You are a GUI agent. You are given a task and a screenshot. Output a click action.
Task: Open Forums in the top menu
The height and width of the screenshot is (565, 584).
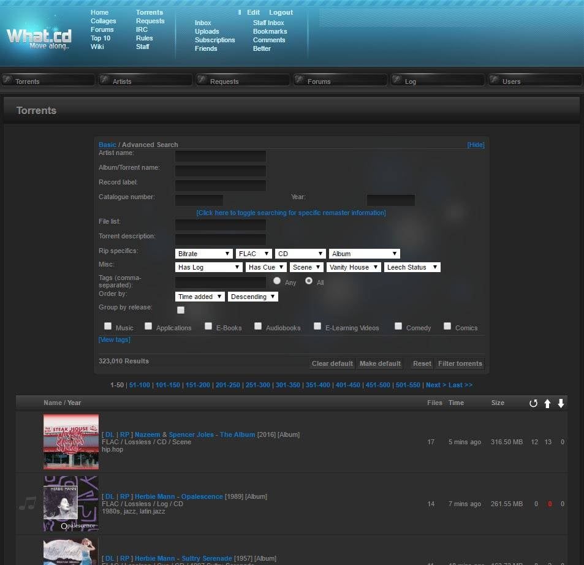coord(102,29)
